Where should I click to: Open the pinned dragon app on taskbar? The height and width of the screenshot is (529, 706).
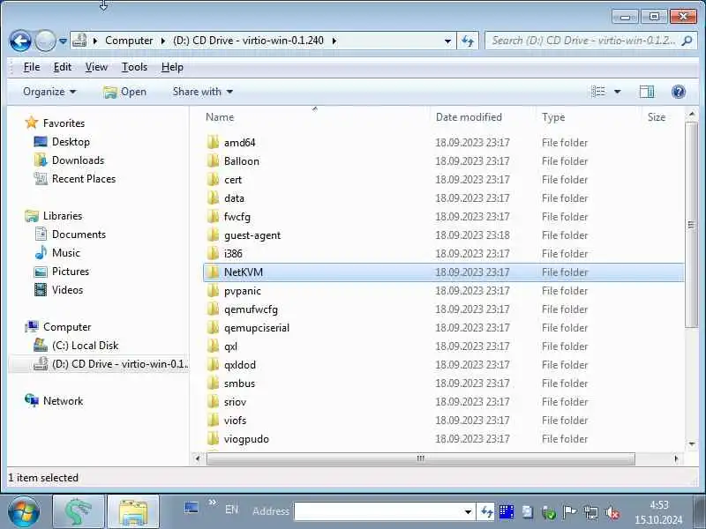point(79,511)
